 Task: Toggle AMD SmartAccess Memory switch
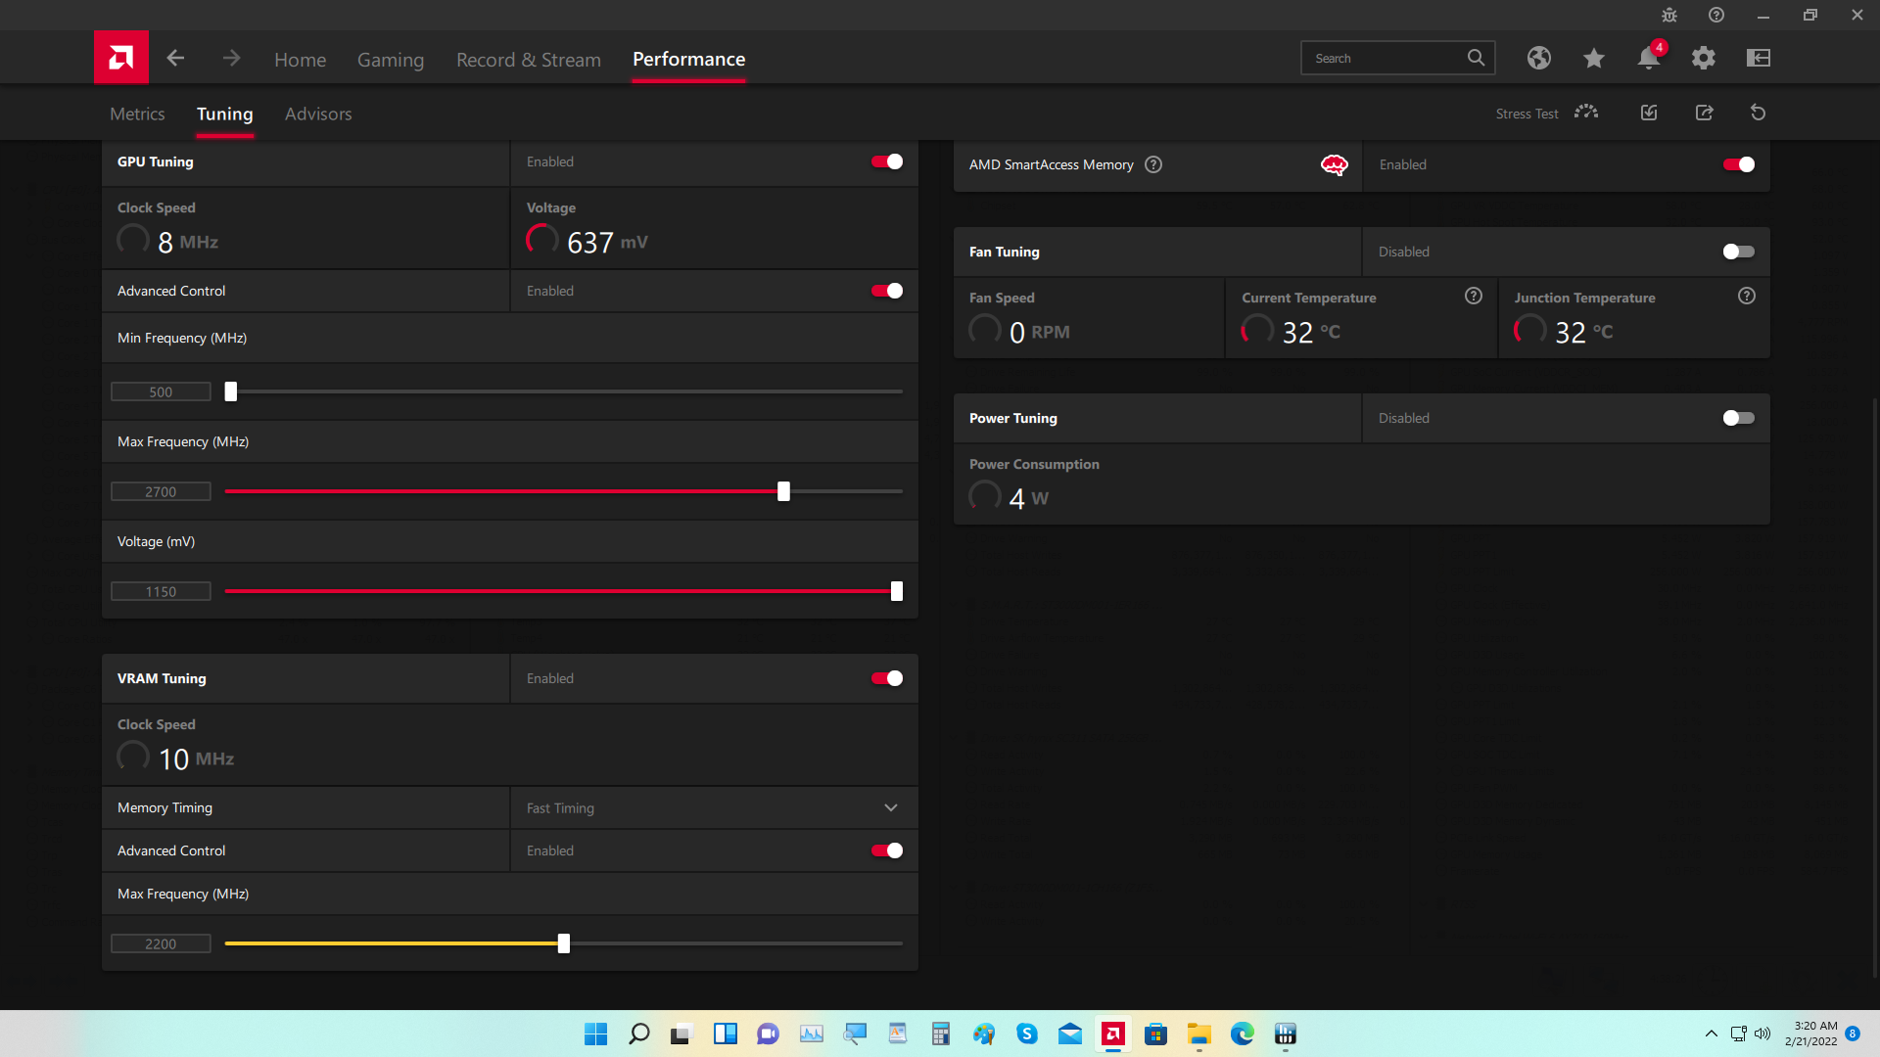tap(1739, 164)
